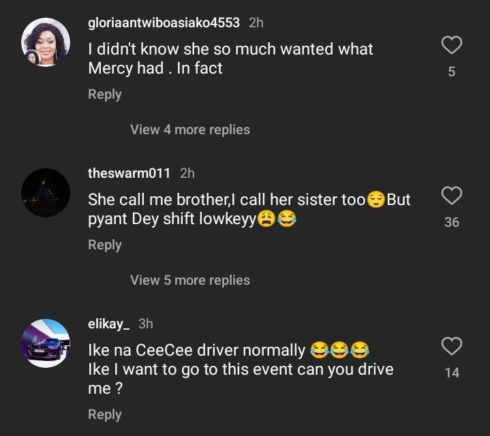Like theswarm011's comment with the heart
Screen dimensions: 490x436
coord(452,196)
